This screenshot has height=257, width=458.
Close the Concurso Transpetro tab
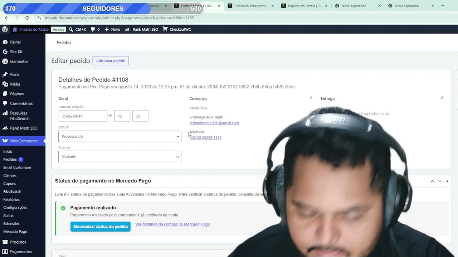pos(273,6)
